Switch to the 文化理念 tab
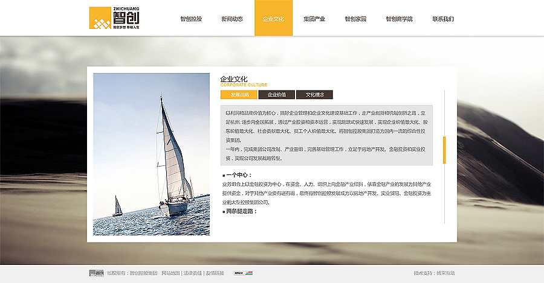The image size is (544, 283). tap(314, 95)
